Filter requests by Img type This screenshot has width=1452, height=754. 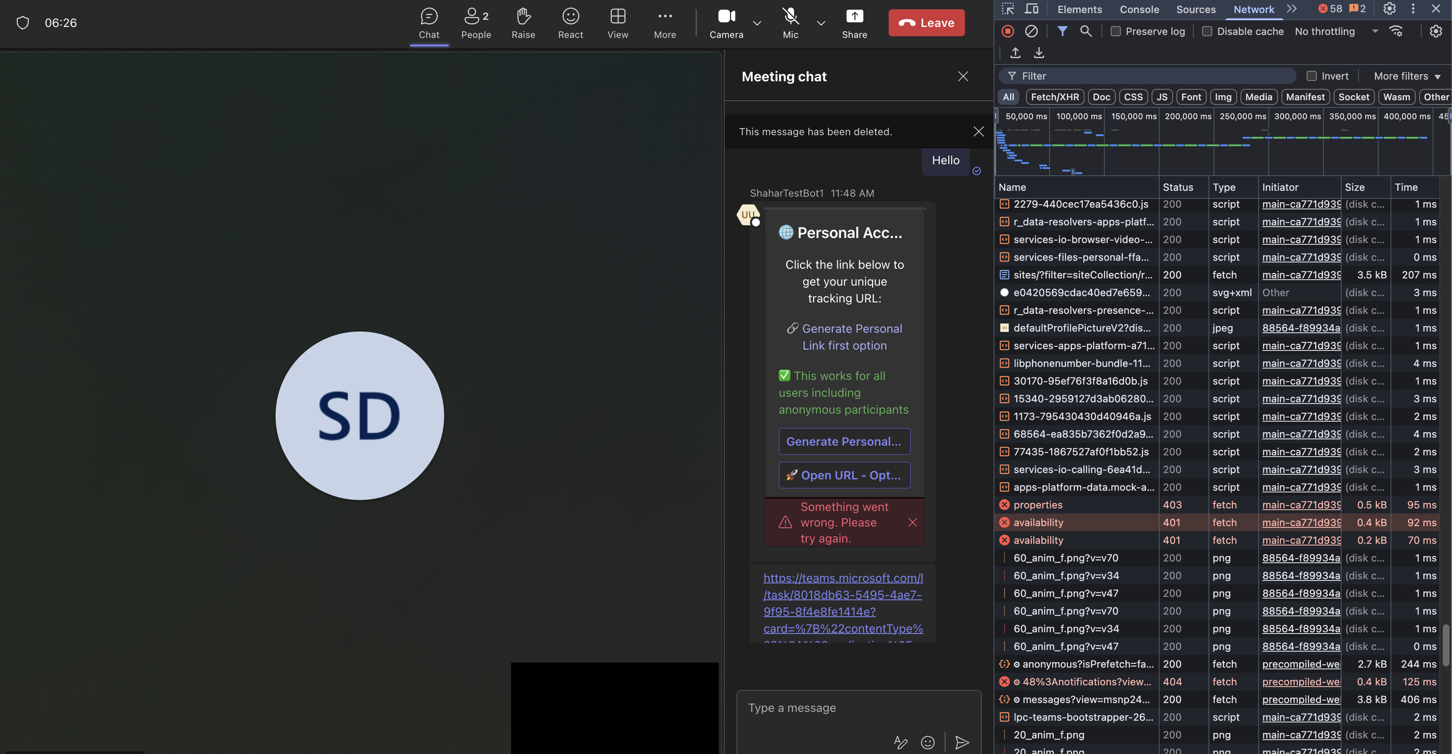coord(1223,97)
